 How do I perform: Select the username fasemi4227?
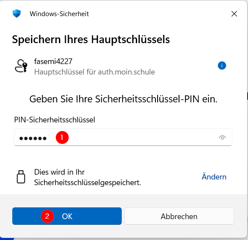(53, 61)
